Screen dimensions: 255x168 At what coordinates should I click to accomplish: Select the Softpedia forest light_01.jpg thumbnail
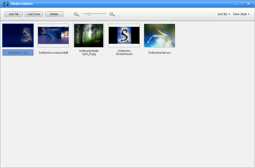(89, 35)
